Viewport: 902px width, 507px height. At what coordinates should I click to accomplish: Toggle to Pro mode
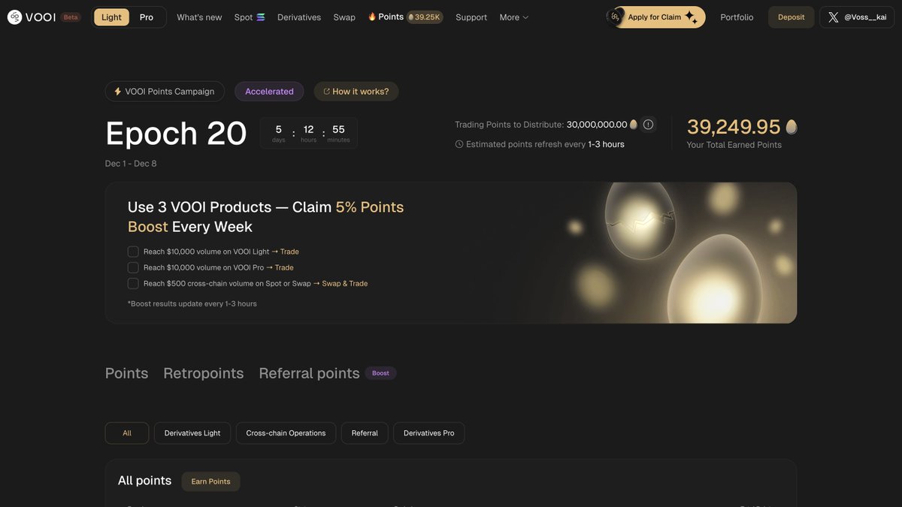click(x=147, y=17)
